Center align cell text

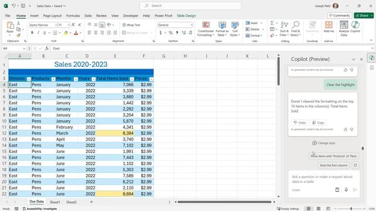[x=95, y=33]
